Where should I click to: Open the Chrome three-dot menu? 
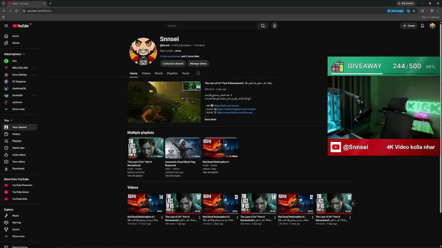pyautogui.click(x=438, y=11)
